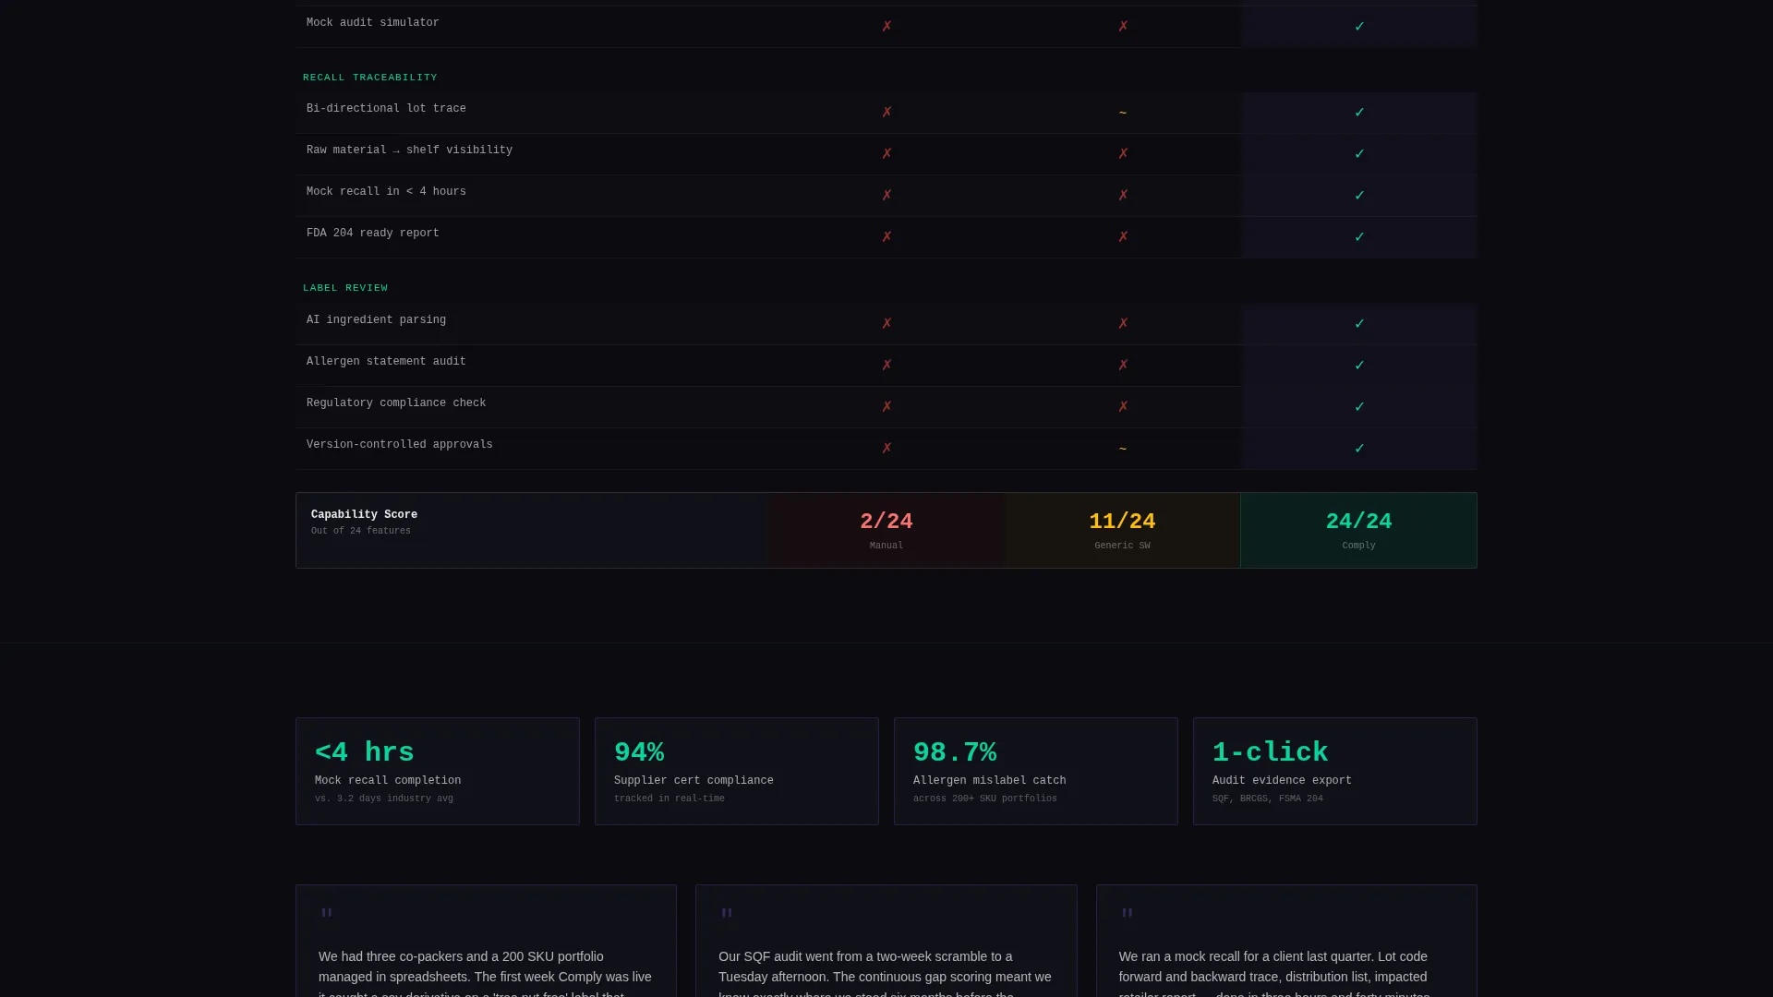
Task: Click the Comply checkmark for Bi-directional lot trace
Action: click(x=1359, y=113)
